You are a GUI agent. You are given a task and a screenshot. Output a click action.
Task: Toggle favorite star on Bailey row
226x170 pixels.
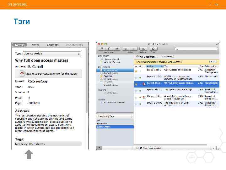[x=136, y=71]
